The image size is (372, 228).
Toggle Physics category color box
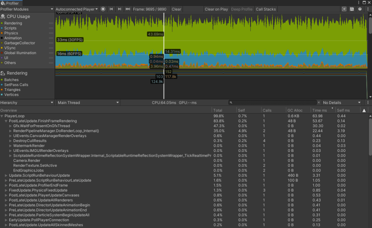point(2,33)
